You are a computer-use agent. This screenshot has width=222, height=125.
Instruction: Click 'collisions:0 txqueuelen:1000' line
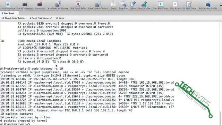pyautogui.click(x=42, y=31)
